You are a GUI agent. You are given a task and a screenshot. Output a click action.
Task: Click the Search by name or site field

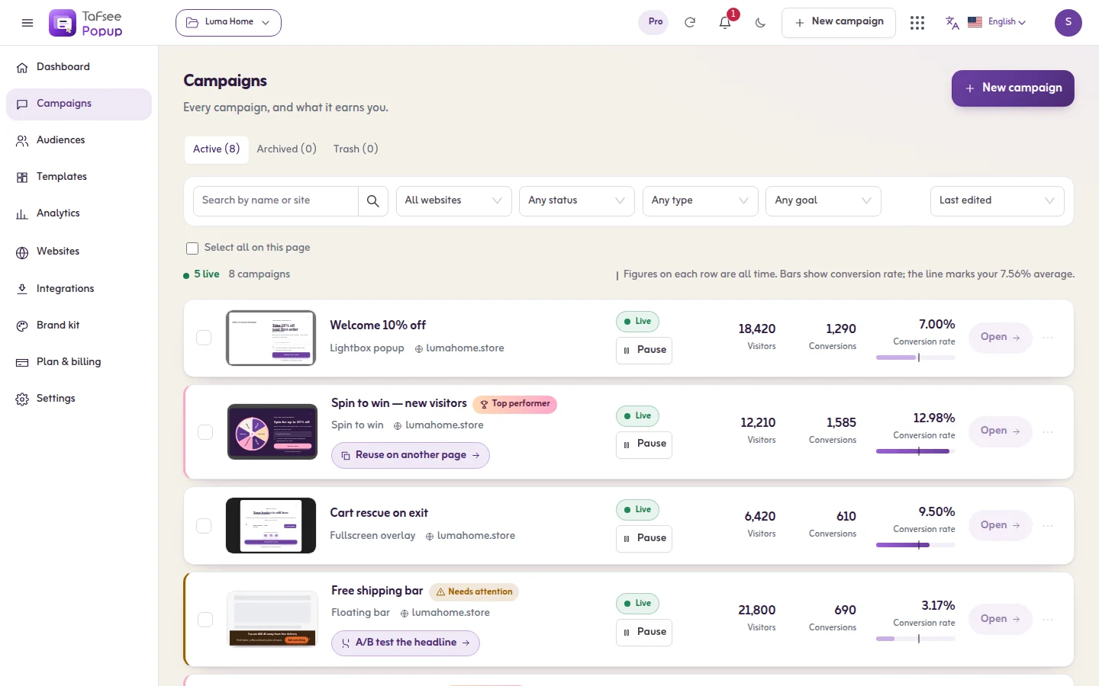276,201
